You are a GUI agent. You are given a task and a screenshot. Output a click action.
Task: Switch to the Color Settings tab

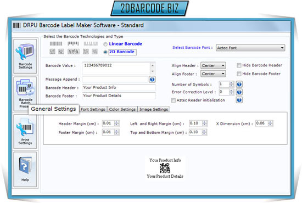click(122, 109)
